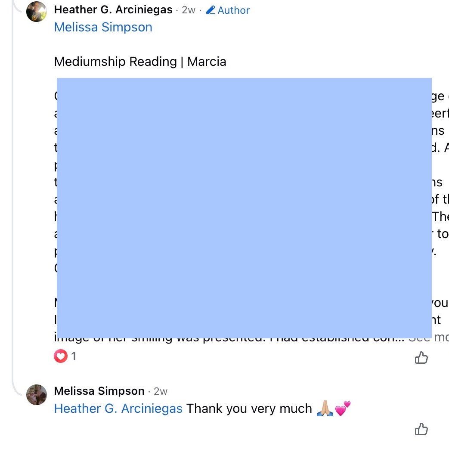Click the pencil icon beside Author

[211, 10]
